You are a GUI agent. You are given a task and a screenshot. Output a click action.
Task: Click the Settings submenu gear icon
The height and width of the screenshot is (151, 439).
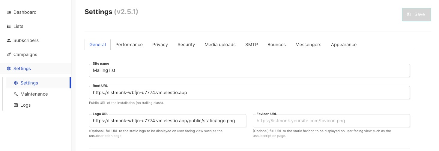point(16,83)
